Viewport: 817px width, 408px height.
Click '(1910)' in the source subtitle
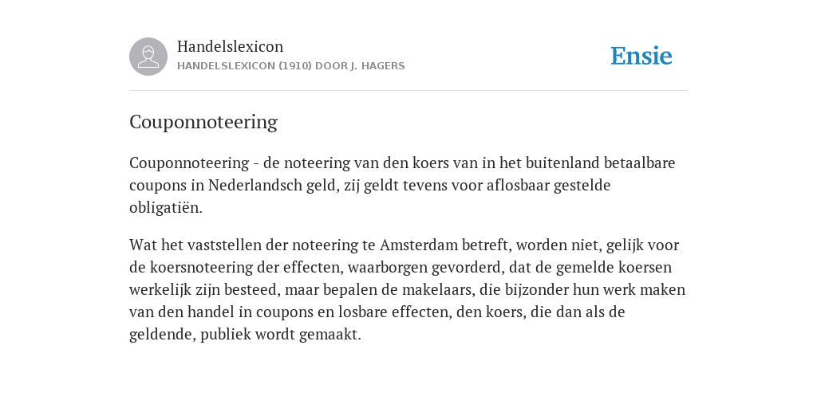pos(295,66)
